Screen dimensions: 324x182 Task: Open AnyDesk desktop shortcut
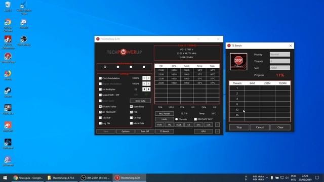(x=8, y=127)
